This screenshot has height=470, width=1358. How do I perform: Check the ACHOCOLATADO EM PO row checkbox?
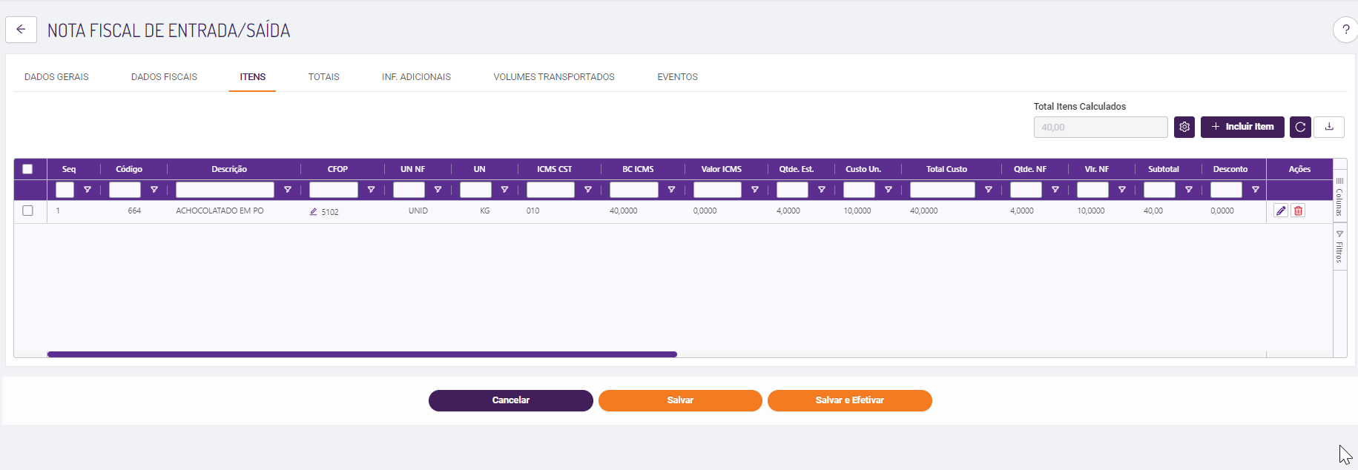click(27, 211)
